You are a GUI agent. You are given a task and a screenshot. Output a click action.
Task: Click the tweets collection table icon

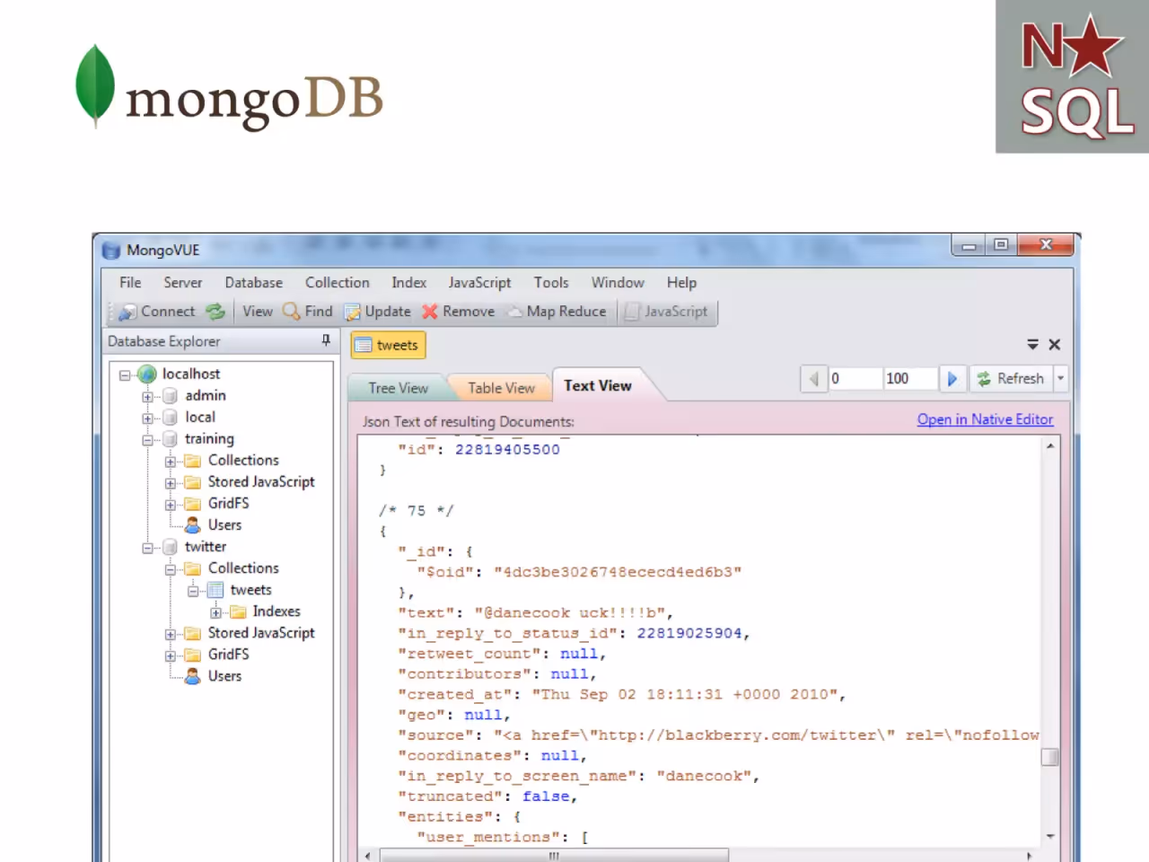pyautogui.click(x=215, y=590)
